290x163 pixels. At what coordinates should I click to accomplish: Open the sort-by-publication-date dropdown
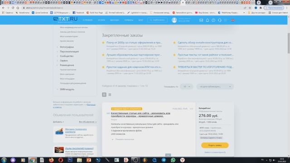coord(215,86)
